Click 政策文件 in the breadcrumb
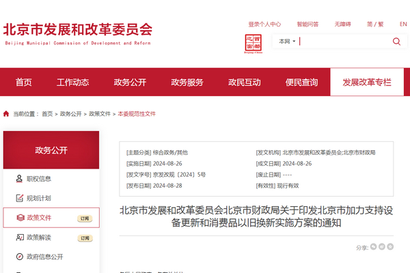 [x=99, y=114]
